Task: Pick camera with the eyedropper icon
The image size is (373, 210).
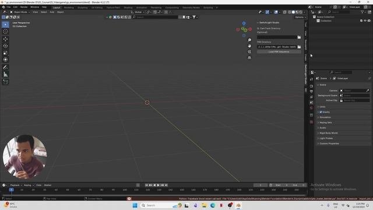Action: click(x=368, y=90)
